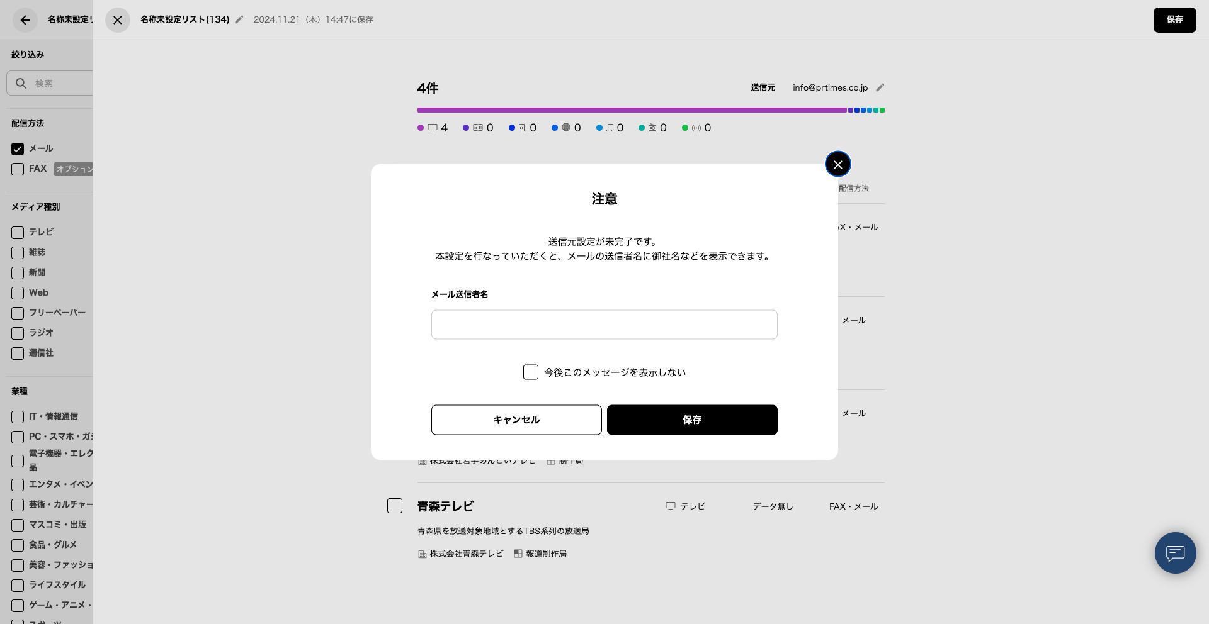Image resolution: width=1209 pixels, height=624 pixels.
Task: Click the 配信方法 column header
Action: [853, 188]
